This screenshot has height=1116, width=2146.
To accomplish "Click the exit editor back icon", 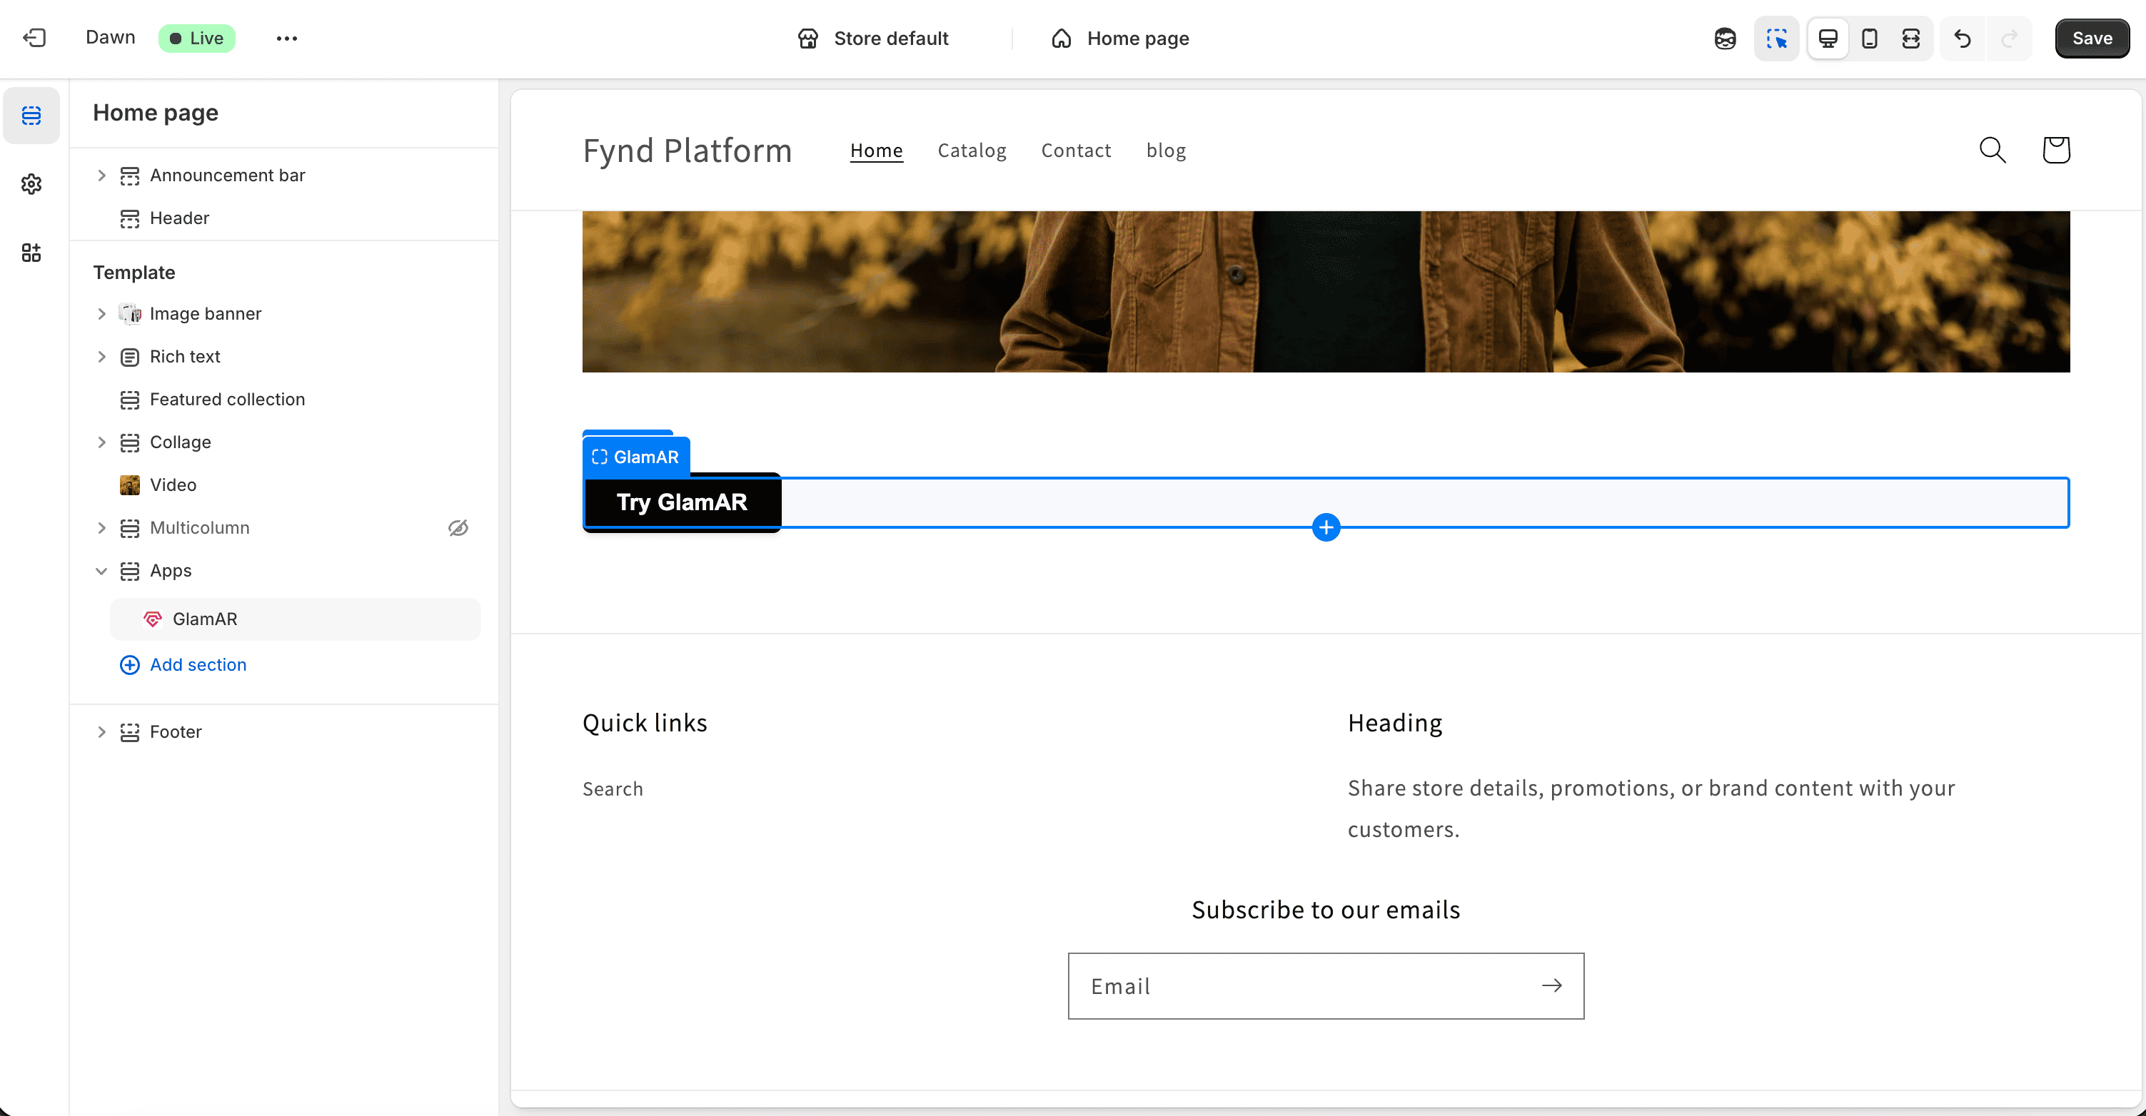I will click(34, 39).
